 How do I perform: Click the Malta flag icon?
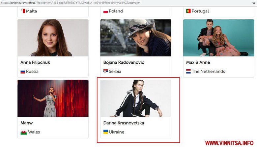point(23,11)
